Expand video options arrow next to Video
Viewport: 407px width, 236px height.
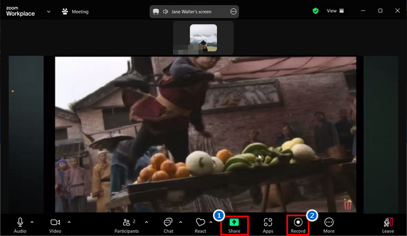click(69, 222)
